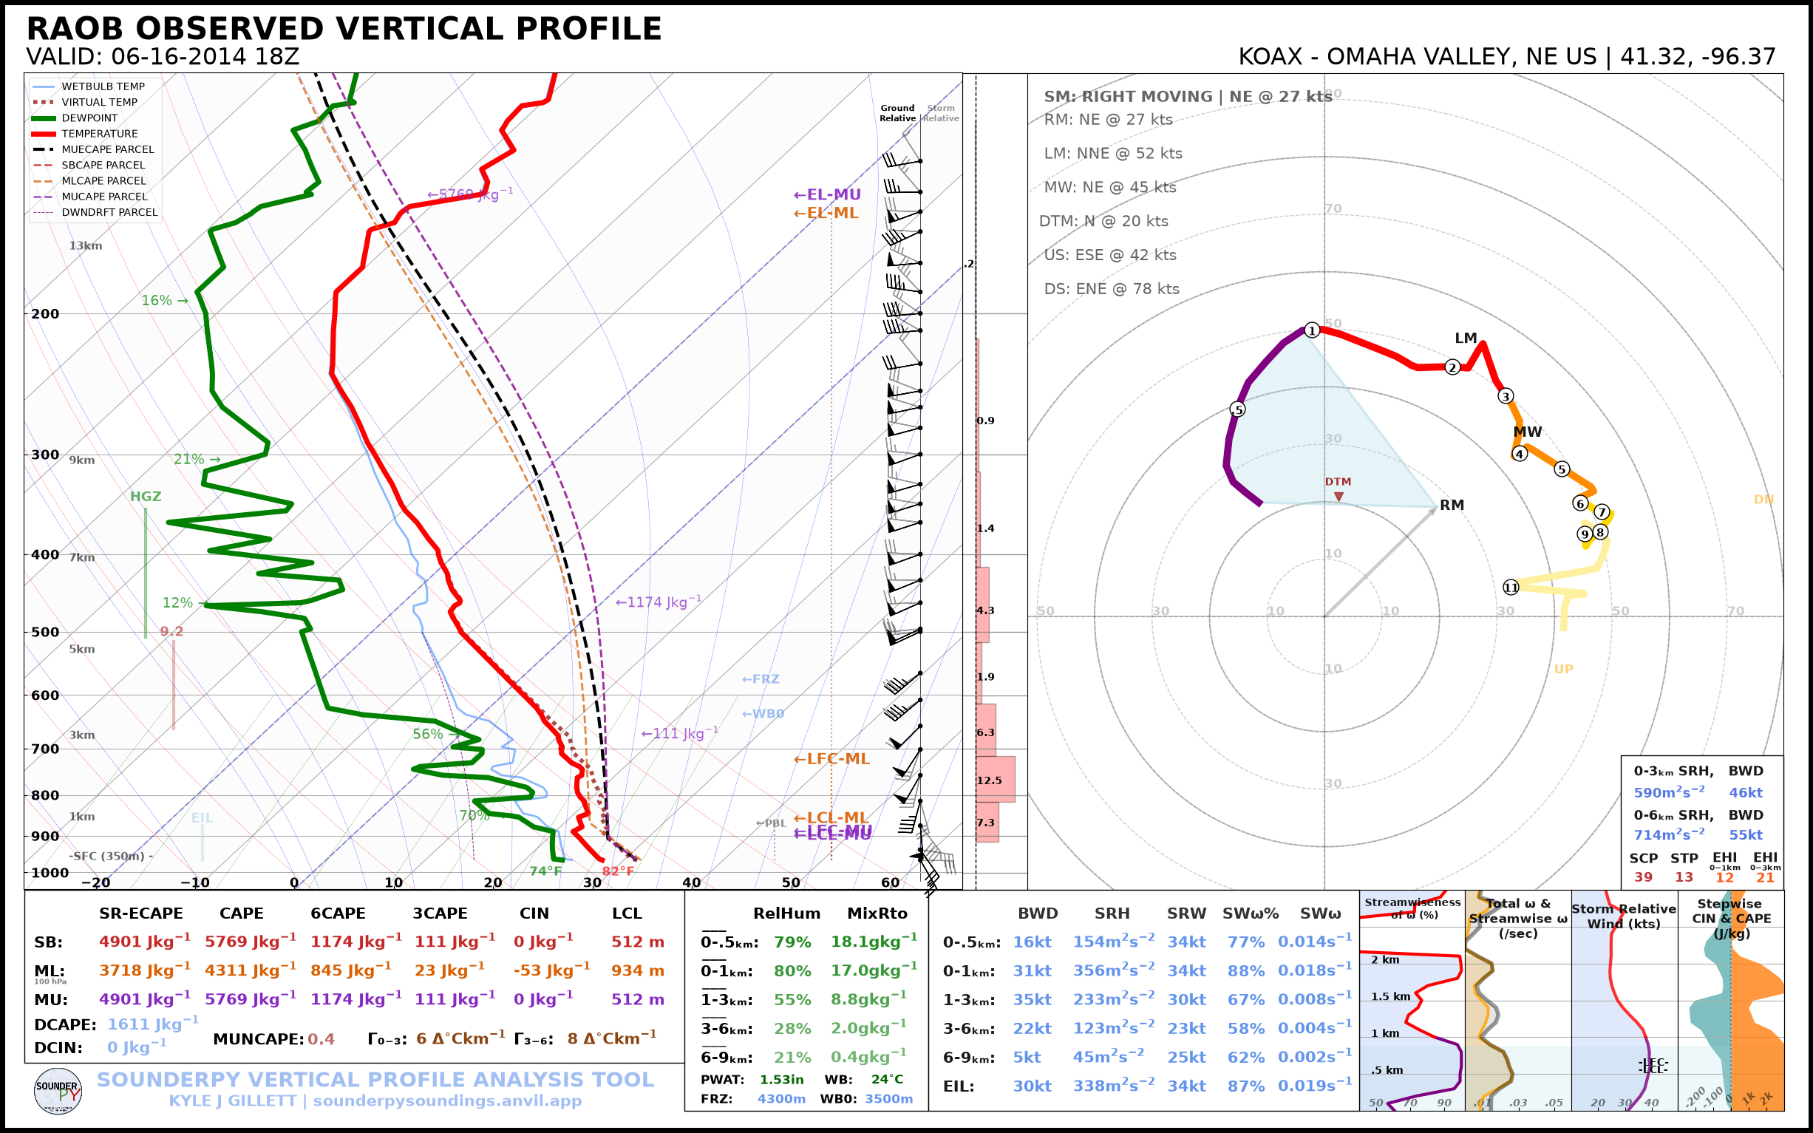
Task: Click the FRZ level annotation
Action: (761, 679)
